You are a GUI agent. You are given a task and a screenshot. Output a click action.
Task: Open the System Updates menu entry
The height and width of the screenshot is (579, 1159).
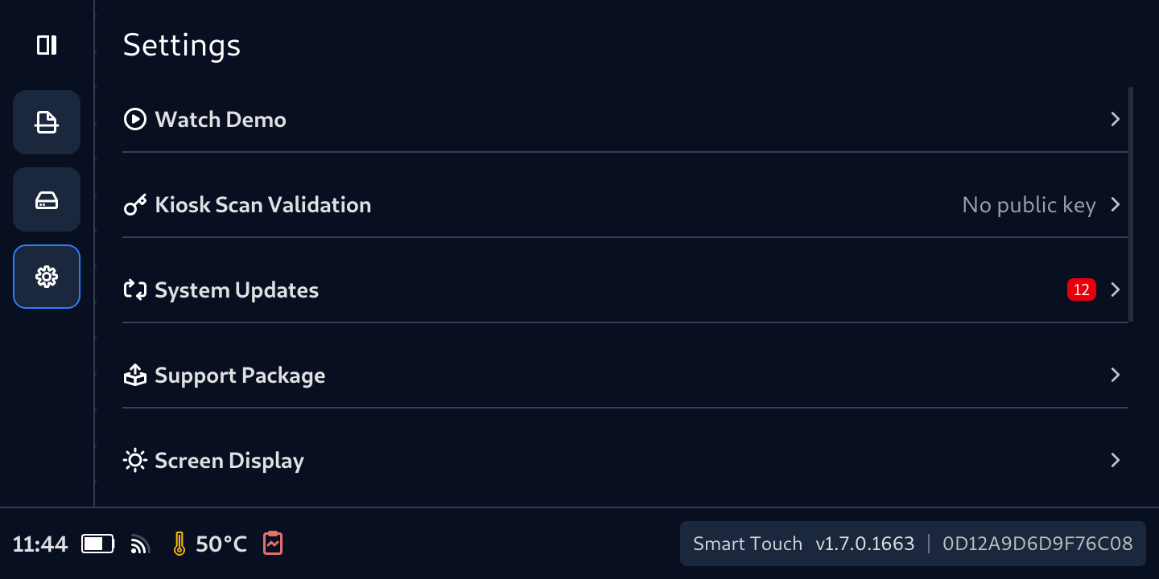tap(237, 290)
